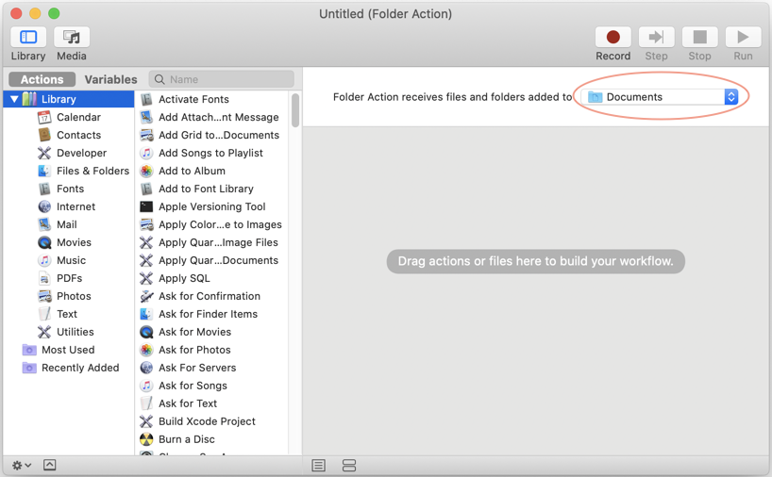
Task: Click the Step toolbar button
Action: 656,38
